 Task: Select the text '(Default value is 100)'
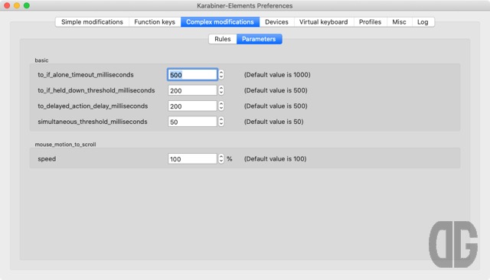(x=276, y=158)
